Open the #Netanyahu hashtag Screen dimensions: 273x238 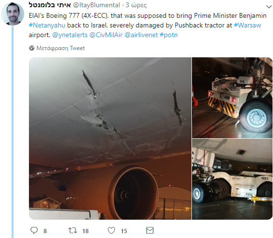(x=47, y=25)
